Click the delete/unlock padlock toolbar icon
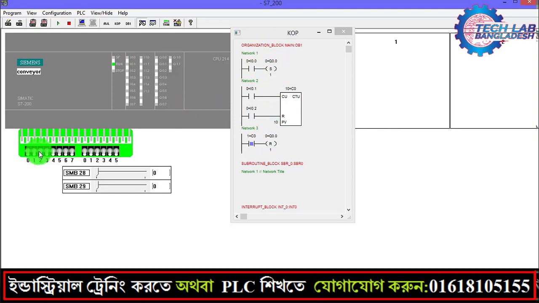539x303 pixels. pos(177,23)
